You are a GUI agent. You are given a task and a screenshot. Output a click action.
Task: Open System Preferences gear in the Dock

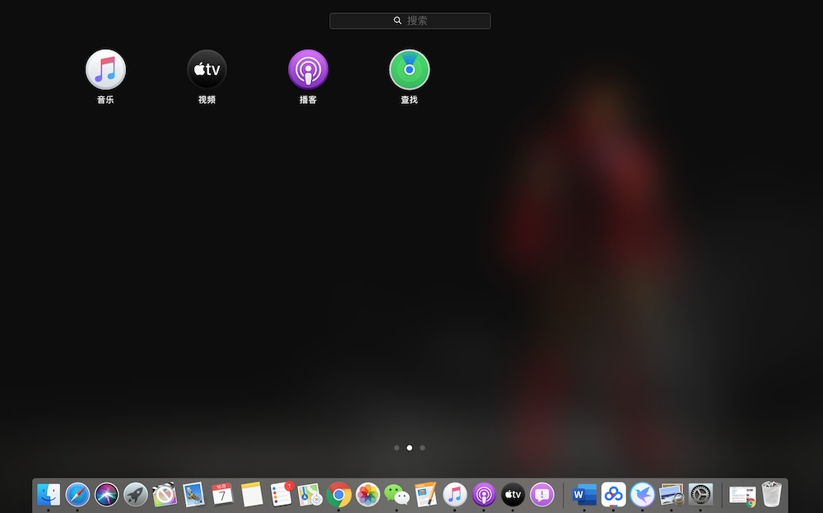tap(700, 494)
